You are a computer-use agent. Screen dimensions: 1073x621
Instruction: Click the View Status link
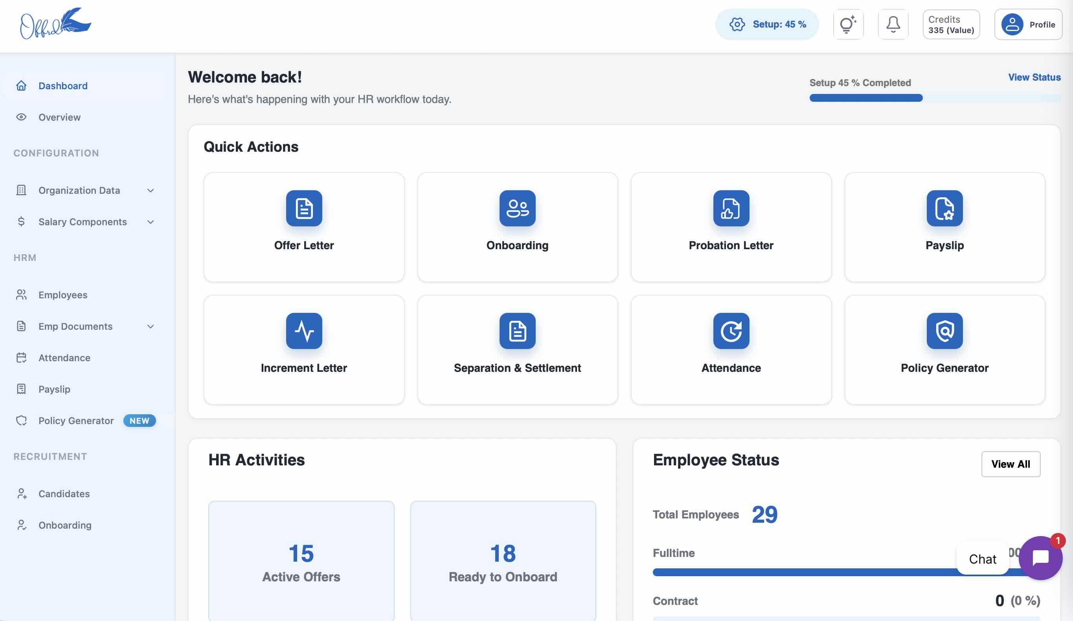pos(1034,77)
